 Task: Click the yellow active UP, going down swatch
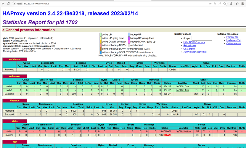click(x=101, y=38)
